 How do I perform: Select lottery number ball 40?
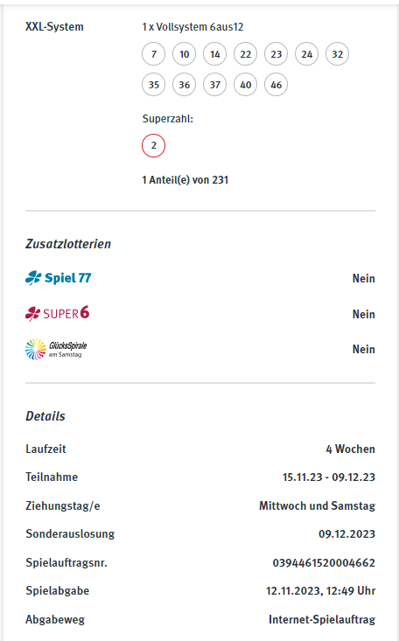(246, 85)
